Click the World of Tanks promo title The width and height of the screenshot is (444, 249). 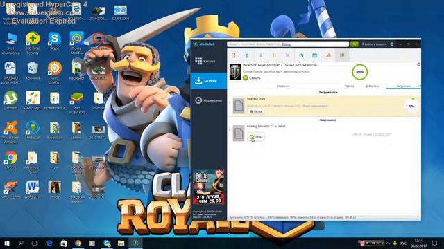280,65
